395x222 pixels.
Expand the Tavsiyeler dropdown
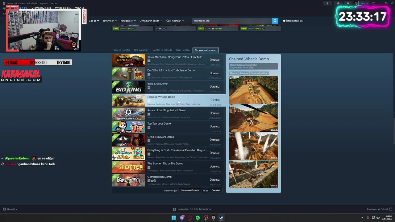pyautogui.click(x=110, y=21)
